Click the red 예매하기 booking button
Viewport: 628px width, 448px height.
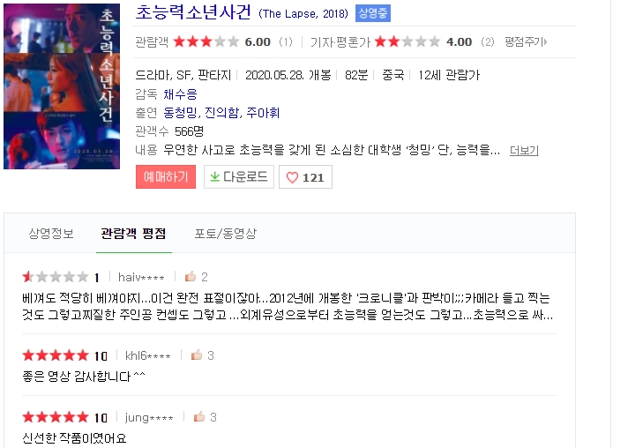166,176
